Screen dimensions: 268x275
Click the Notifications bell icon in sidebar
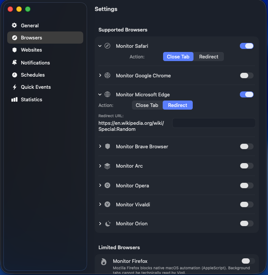[14, 63]
